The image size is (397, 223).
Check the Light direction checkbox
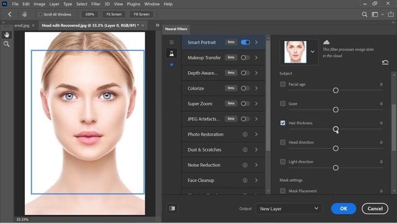coord(283,162)
